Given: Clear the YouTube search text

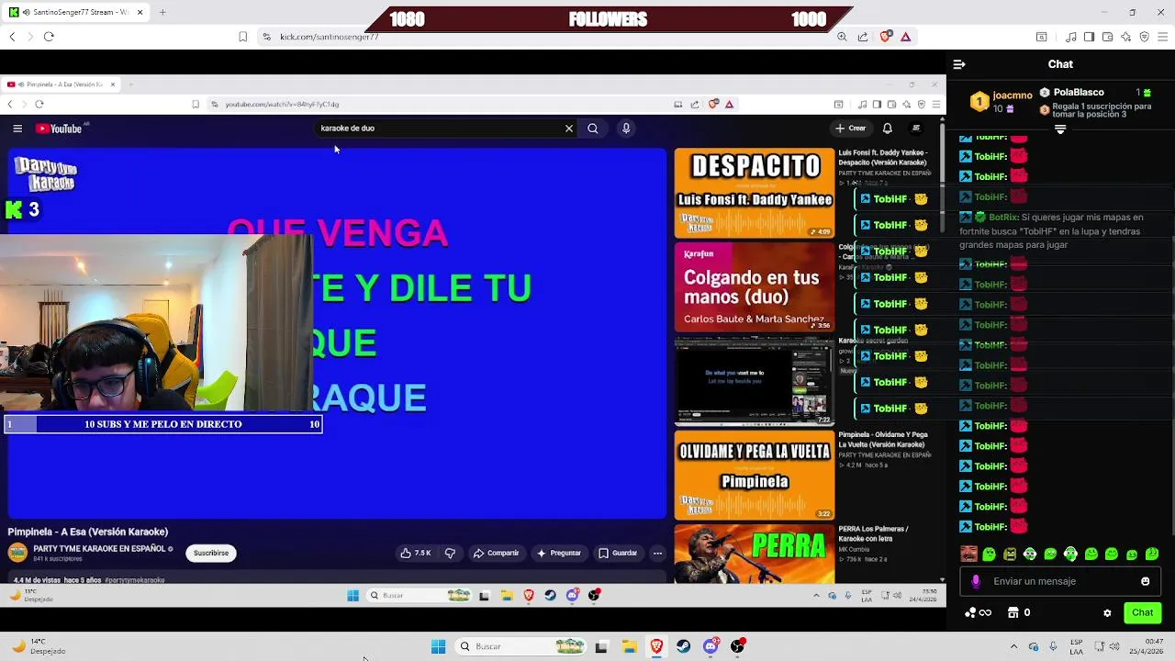Looking at the screenshot, I should 569,129.
